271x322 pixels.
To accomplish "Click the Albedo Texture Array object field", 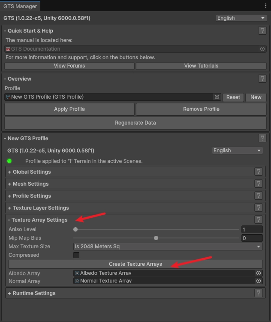I will tap(168, 273).
